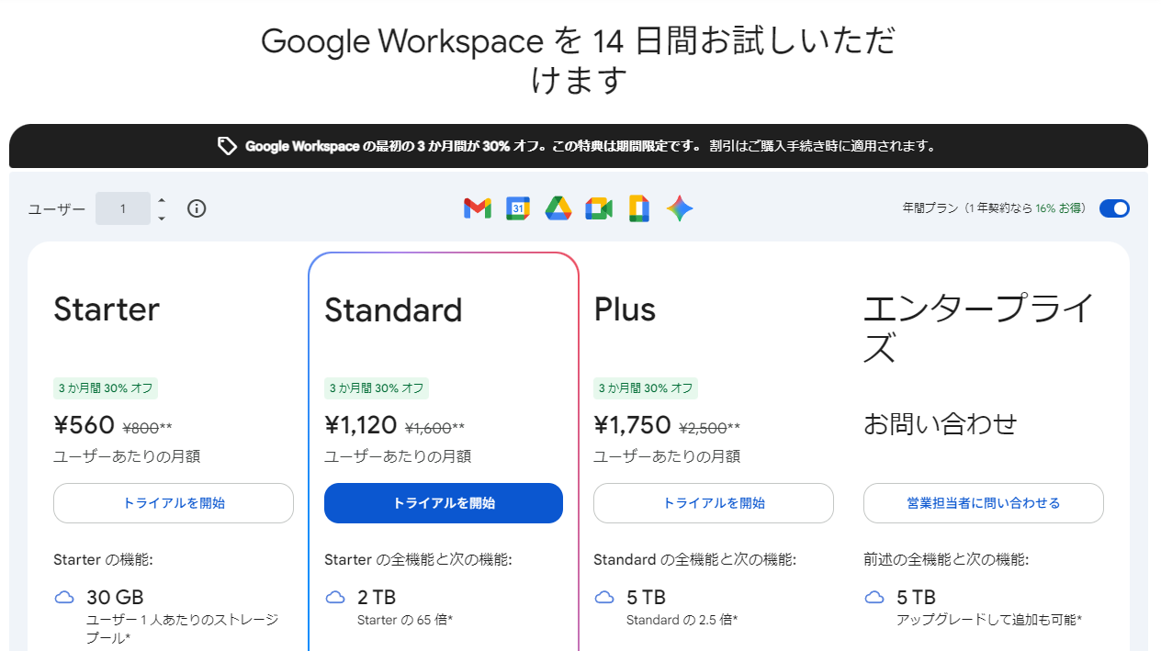Select the user count input field
This screenshot has height=651, width=1161.
pos(123,208)
